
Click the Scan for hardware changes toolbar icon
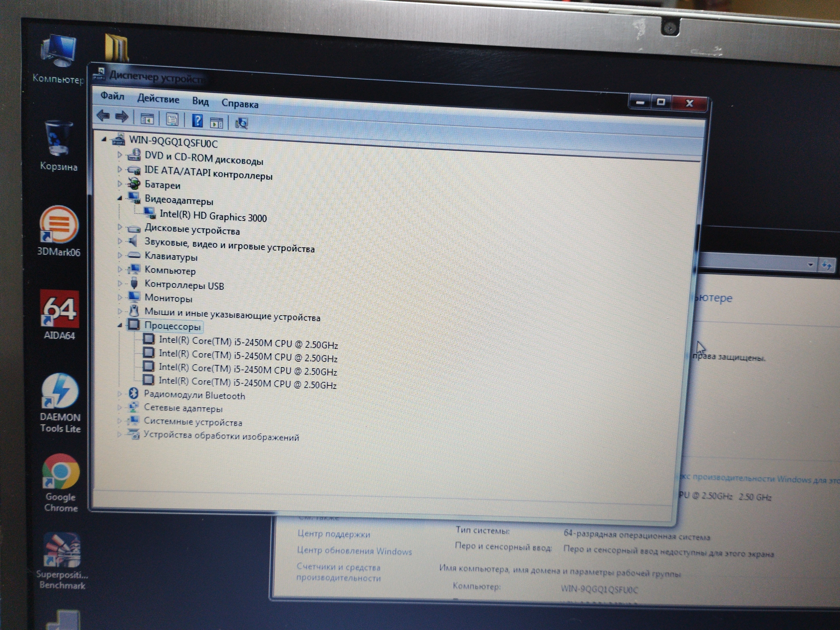click(241, 123)
